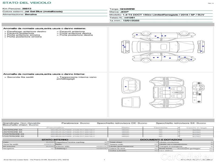Click the car rear-view diagram with damage dots
This screenshot has width=216, height=162.
126,46
